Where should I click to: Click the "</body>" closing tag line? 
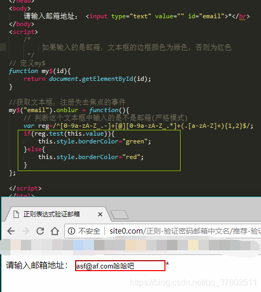coord(21,24)
